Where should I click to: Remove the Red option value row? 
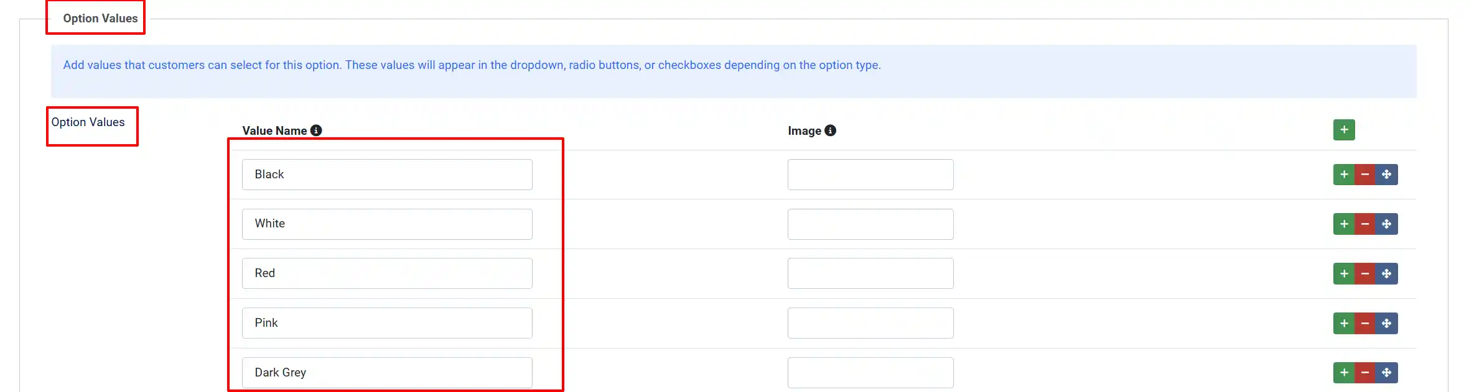[1365, 274]
